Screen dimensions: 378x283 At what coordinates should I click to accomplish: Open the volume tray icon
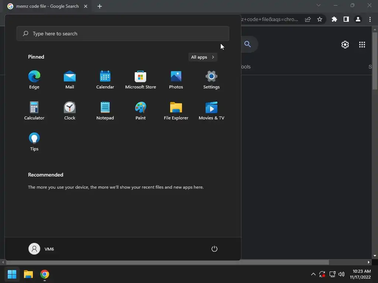coord(341,274)
